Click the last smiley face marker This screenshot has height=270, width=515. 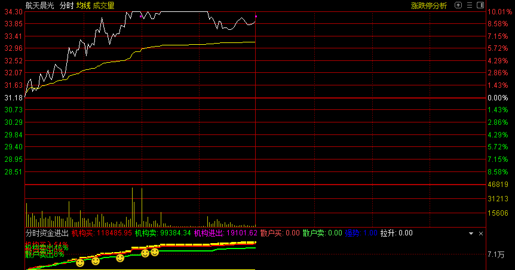pyautogui.click(x=155, y=252)
